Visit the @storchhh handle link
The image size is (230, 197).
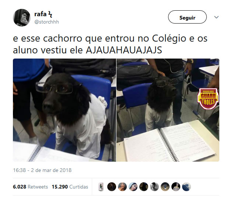click(x=47, y=22)
